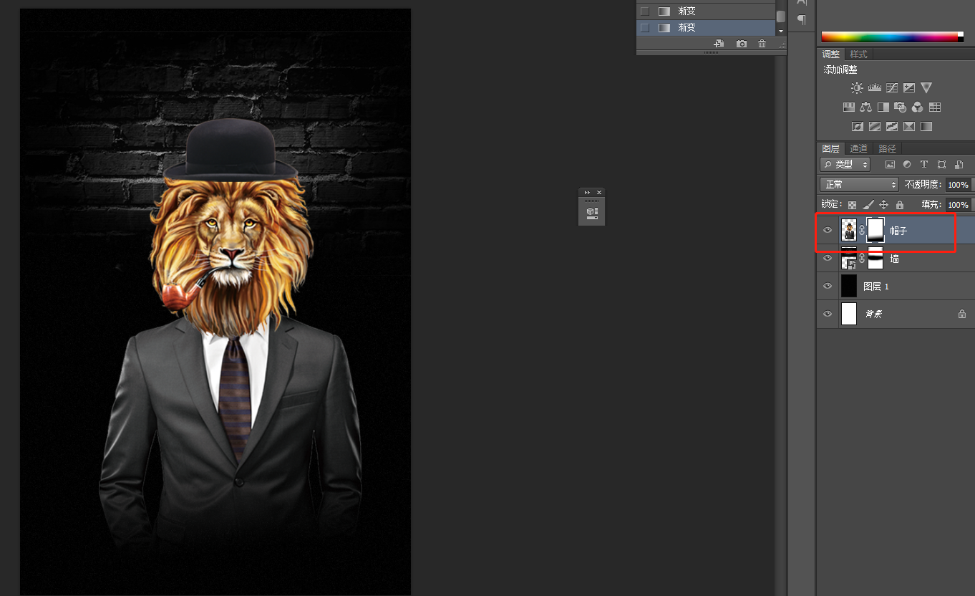Toggle lock image pixels brush icon
Screen dimensions: 975x596
point(868,205)
